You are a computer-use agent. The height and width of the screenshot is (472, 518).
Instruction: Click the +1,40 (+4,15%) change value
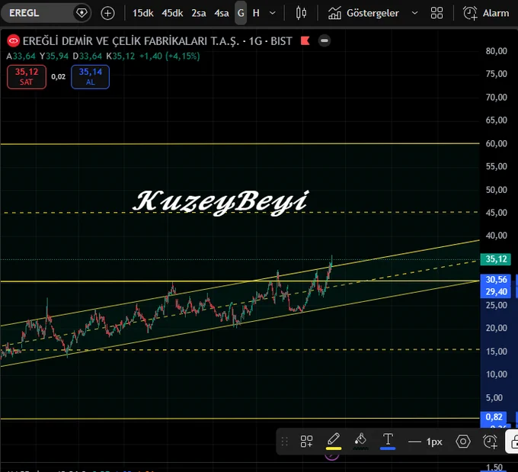[169, 56]
